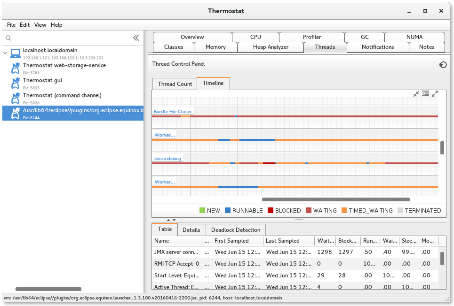Screen dimensions: 454x306
Task: Click the localhost.localdomain computer icon
Action: point(16,53)
